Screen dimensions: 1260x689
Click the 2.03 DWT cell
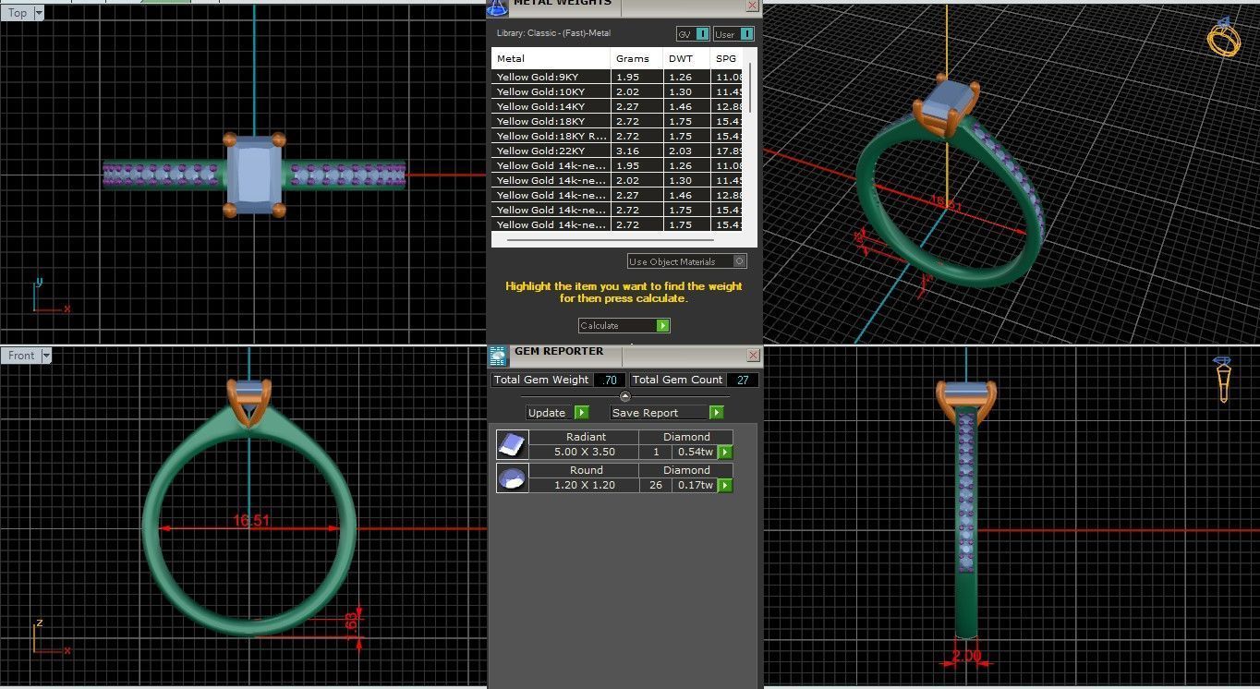click(686, 151)
